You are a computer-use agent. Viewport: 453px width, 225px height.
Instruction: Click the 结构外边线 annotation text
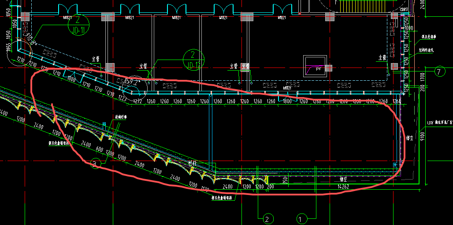click(426, 50)
